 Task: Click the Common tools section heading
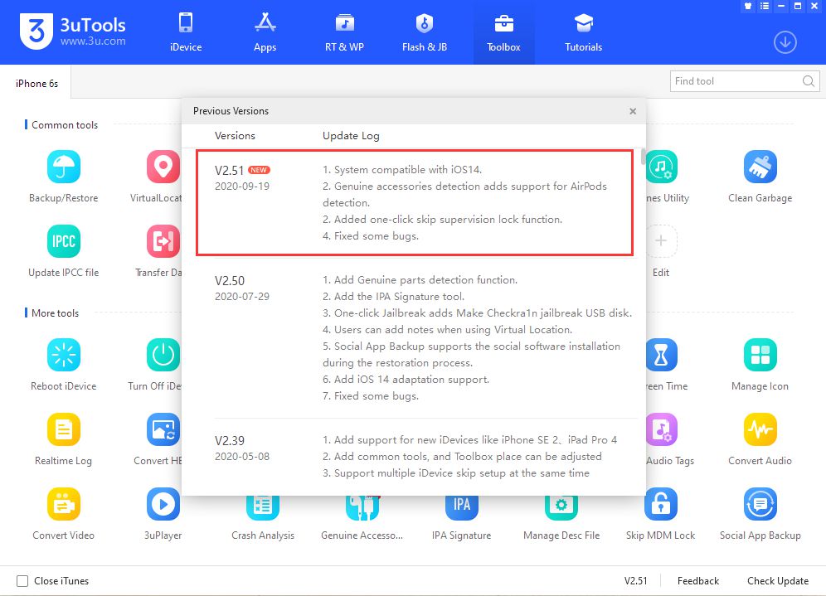(65, 125)
